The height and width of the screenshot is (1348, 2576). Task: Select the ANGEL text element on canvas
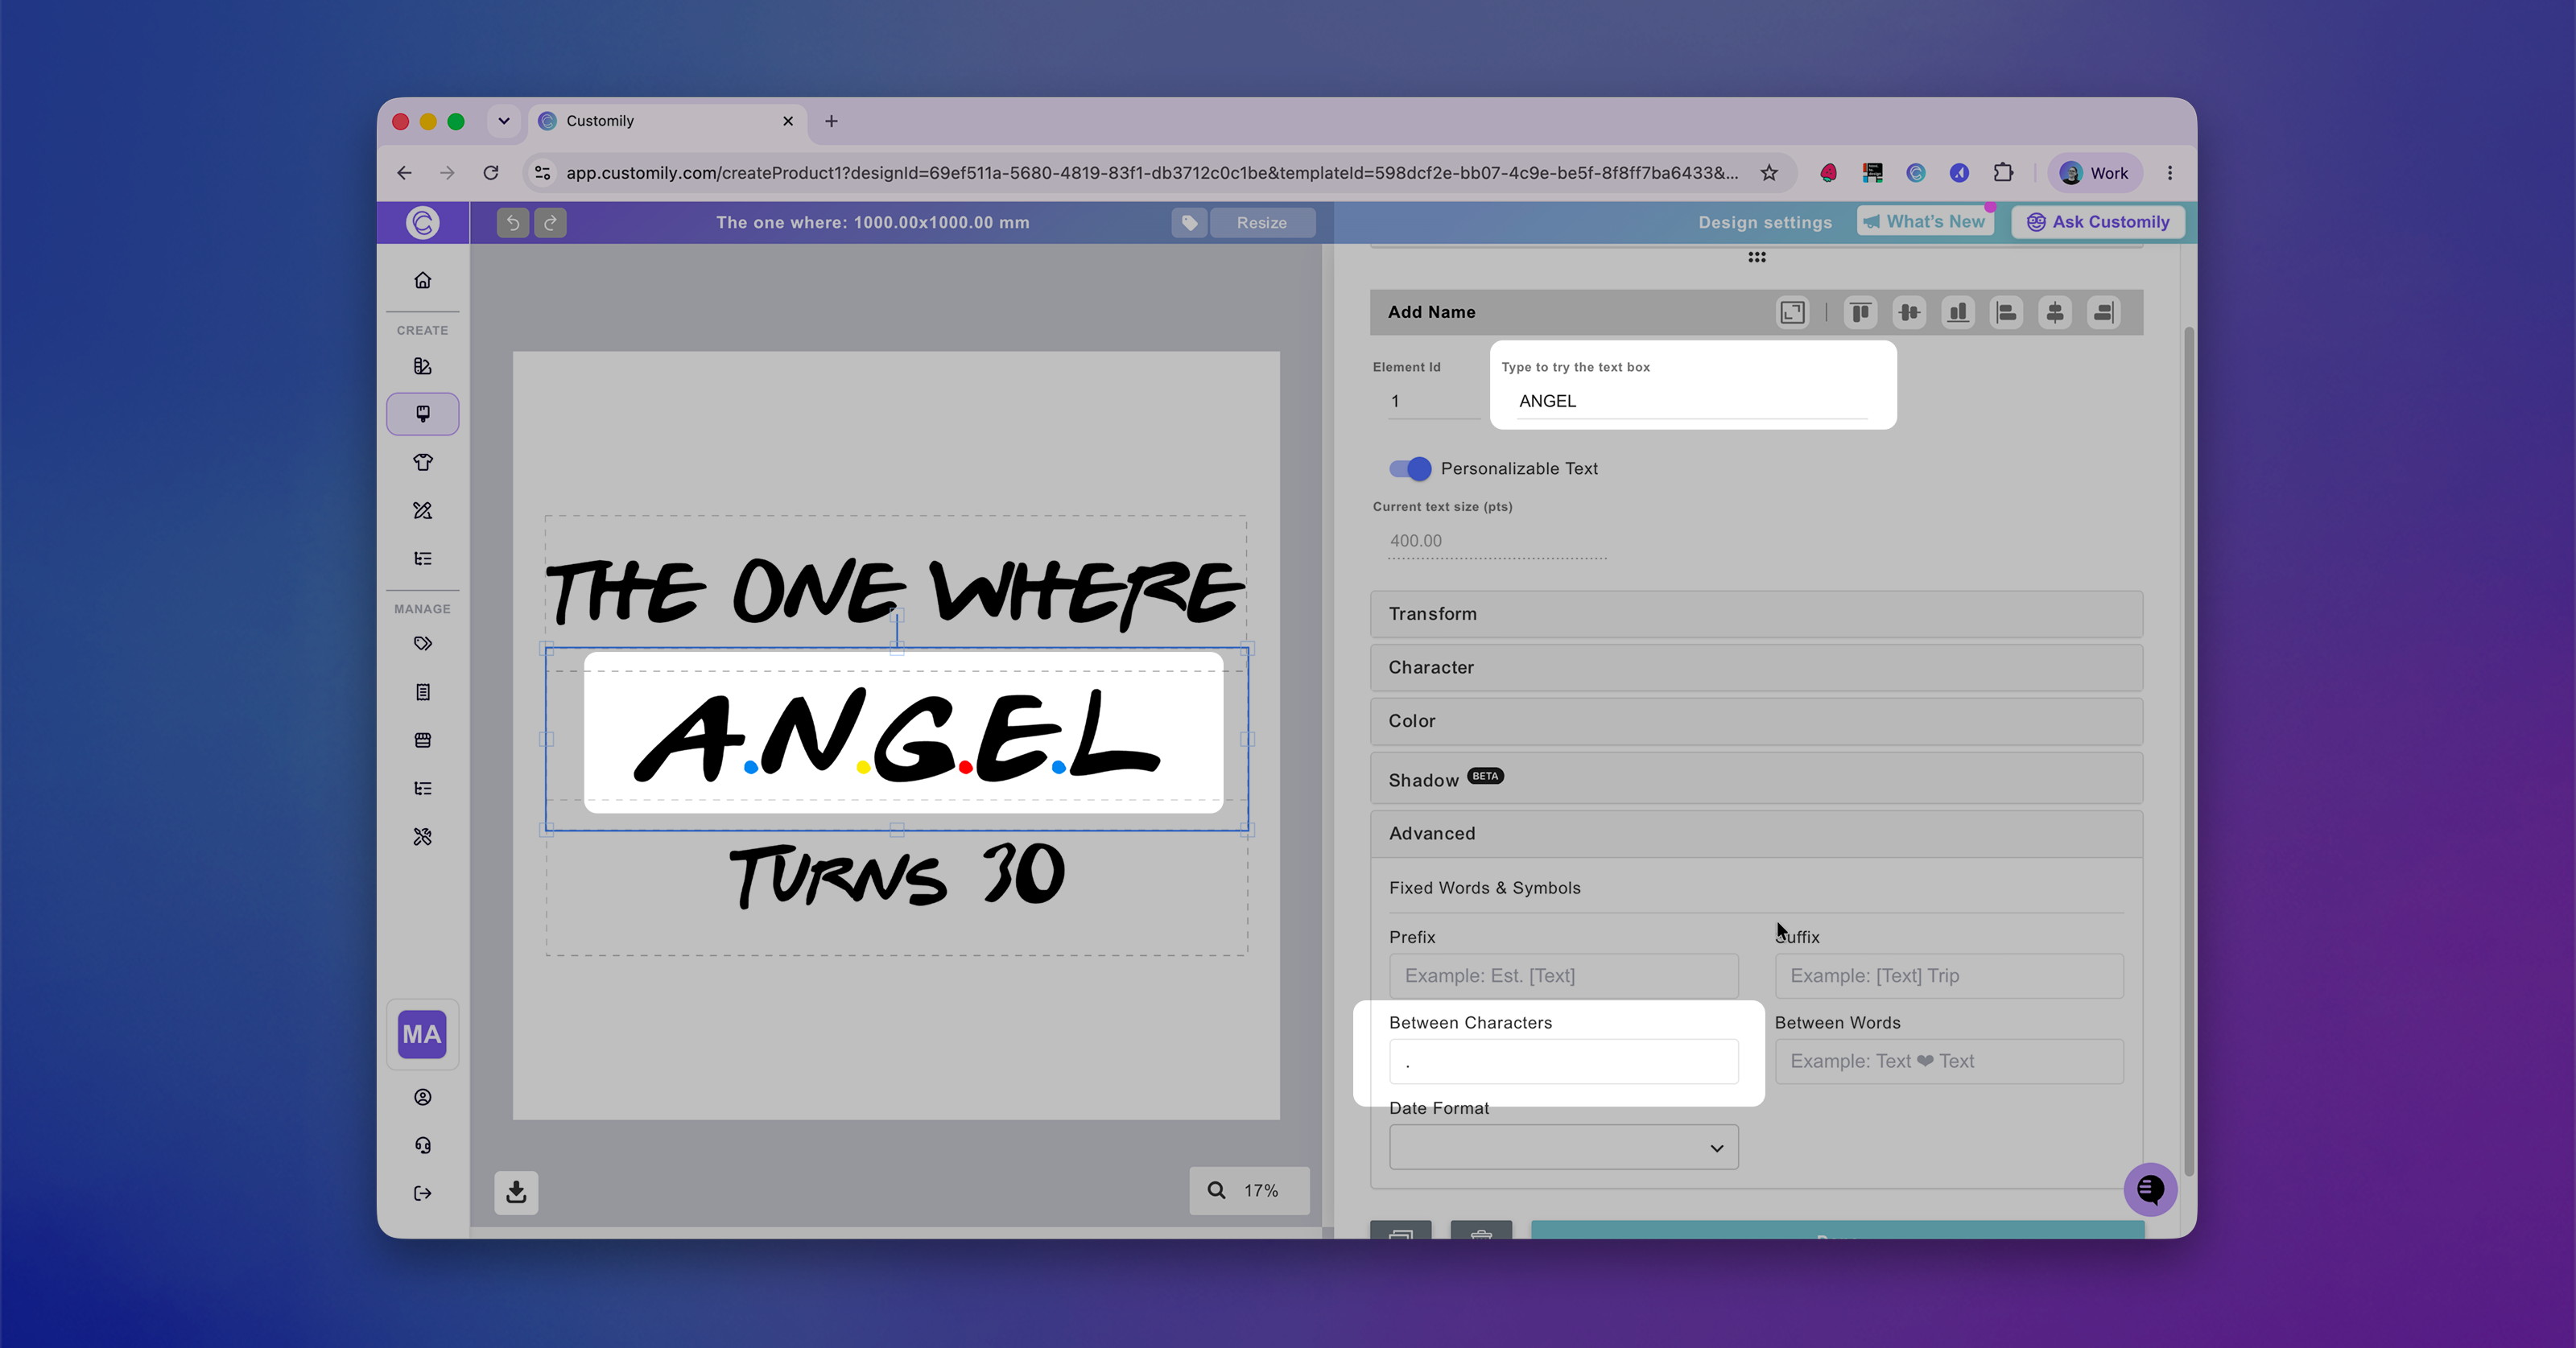[897, 737]
